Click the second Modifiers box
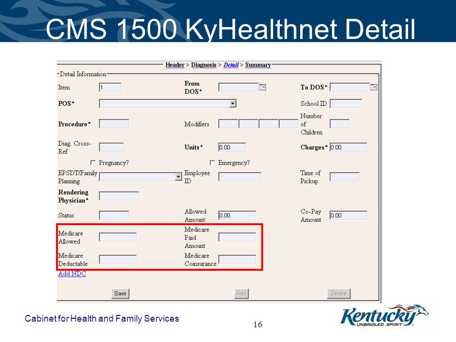Viewport: 456px width, 342px height. pyautogui.click(x=248, y=124)
